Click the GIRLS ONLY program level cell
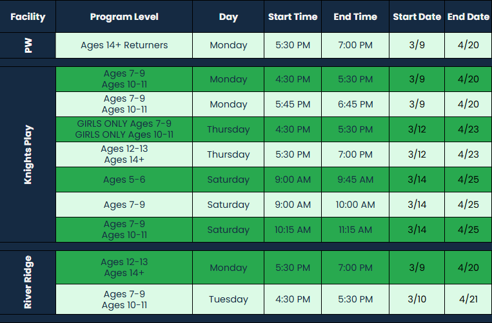 tap(124, 129)
